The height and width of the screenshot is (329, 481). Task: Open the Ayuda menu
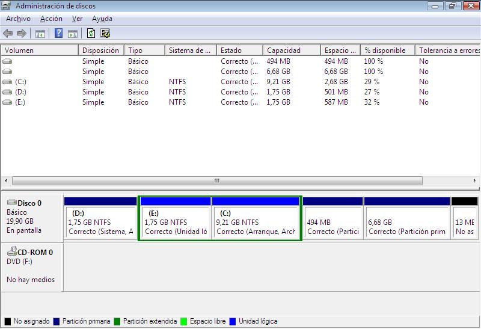coord(102,19)
